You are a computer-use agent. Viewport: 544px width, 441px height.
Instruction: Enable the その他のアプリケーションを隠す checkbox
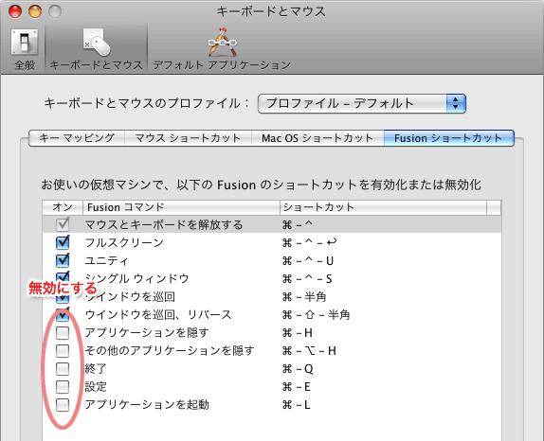click(63, 351)
